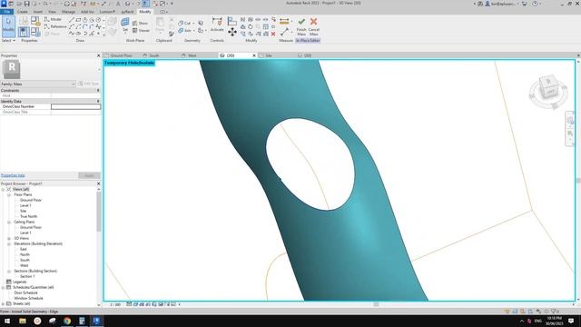581x327 pixels.
Task: Click the Aligned Dimension measure icon
Action: pos(284,22)
